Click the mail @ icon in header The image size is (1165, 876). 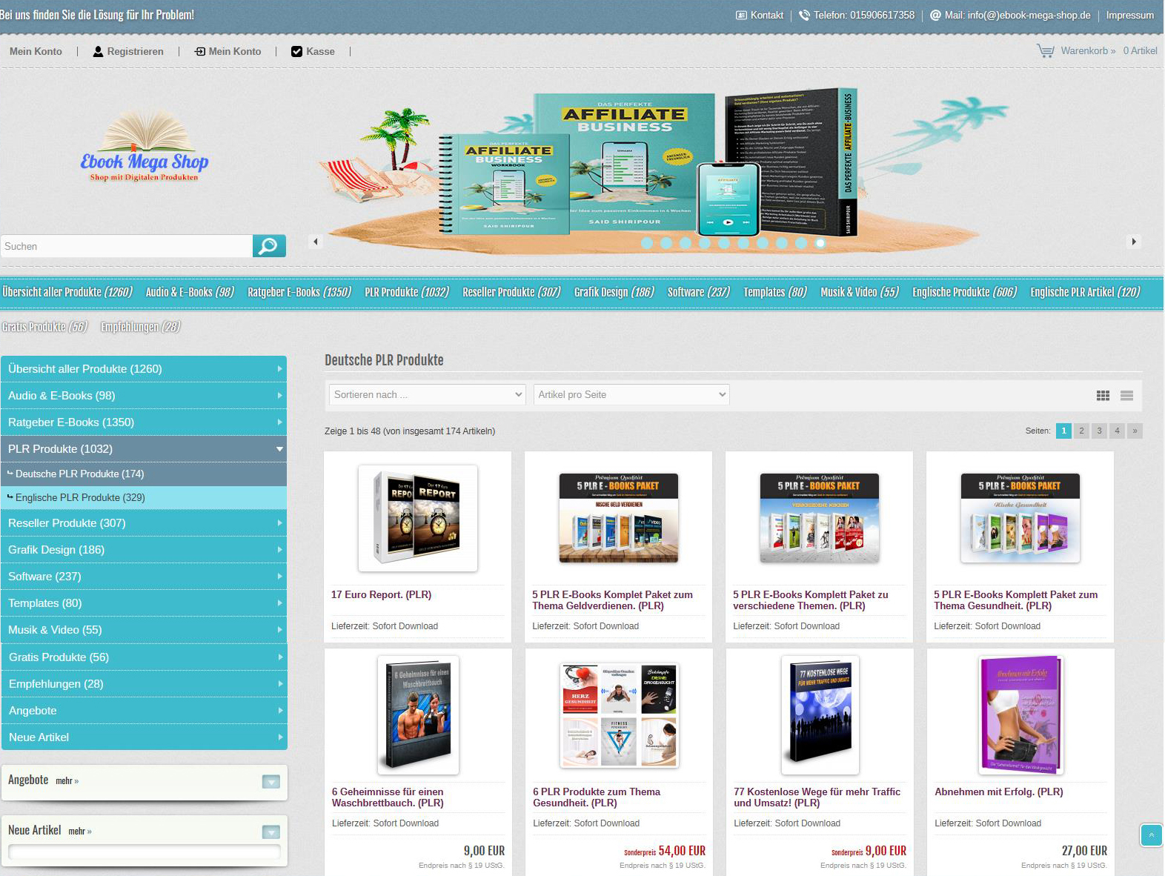pyautogui.click(x=935, y=16)
